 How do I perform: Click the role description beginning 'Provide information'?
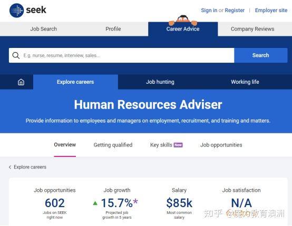(148, 121)
